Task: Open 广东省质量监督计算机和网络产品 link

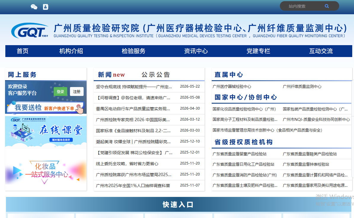Action: (x=315, y=175)
